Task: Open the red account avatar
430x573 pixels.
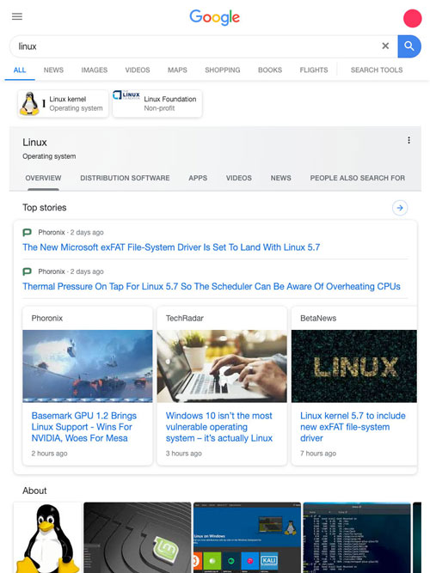Action: 413,18
